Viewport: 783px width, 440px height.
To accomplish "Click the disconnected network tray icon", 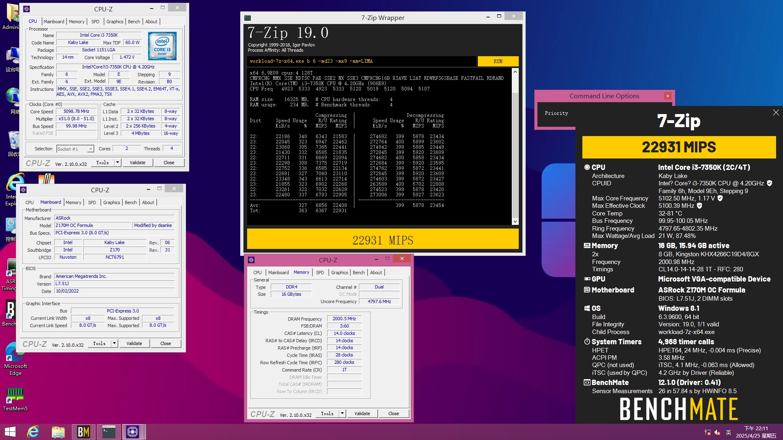I will pos(708,432).
